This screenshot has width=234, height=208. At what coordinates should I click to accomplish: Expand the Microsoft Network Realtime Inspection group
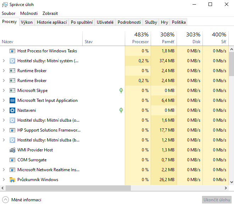(4, 170)
